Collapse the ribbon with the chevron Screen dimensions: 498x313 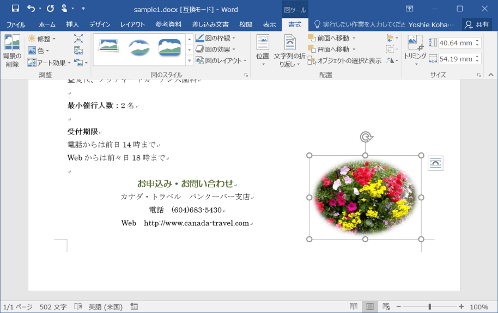pos(491,75)
